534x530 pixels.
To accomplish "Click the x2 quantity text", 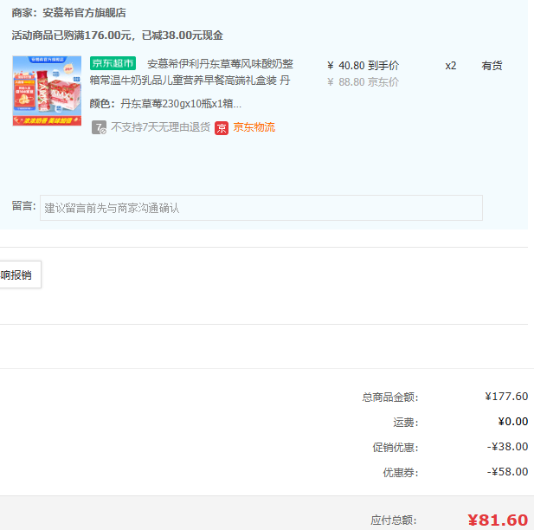I will click(x=451, y=66).
